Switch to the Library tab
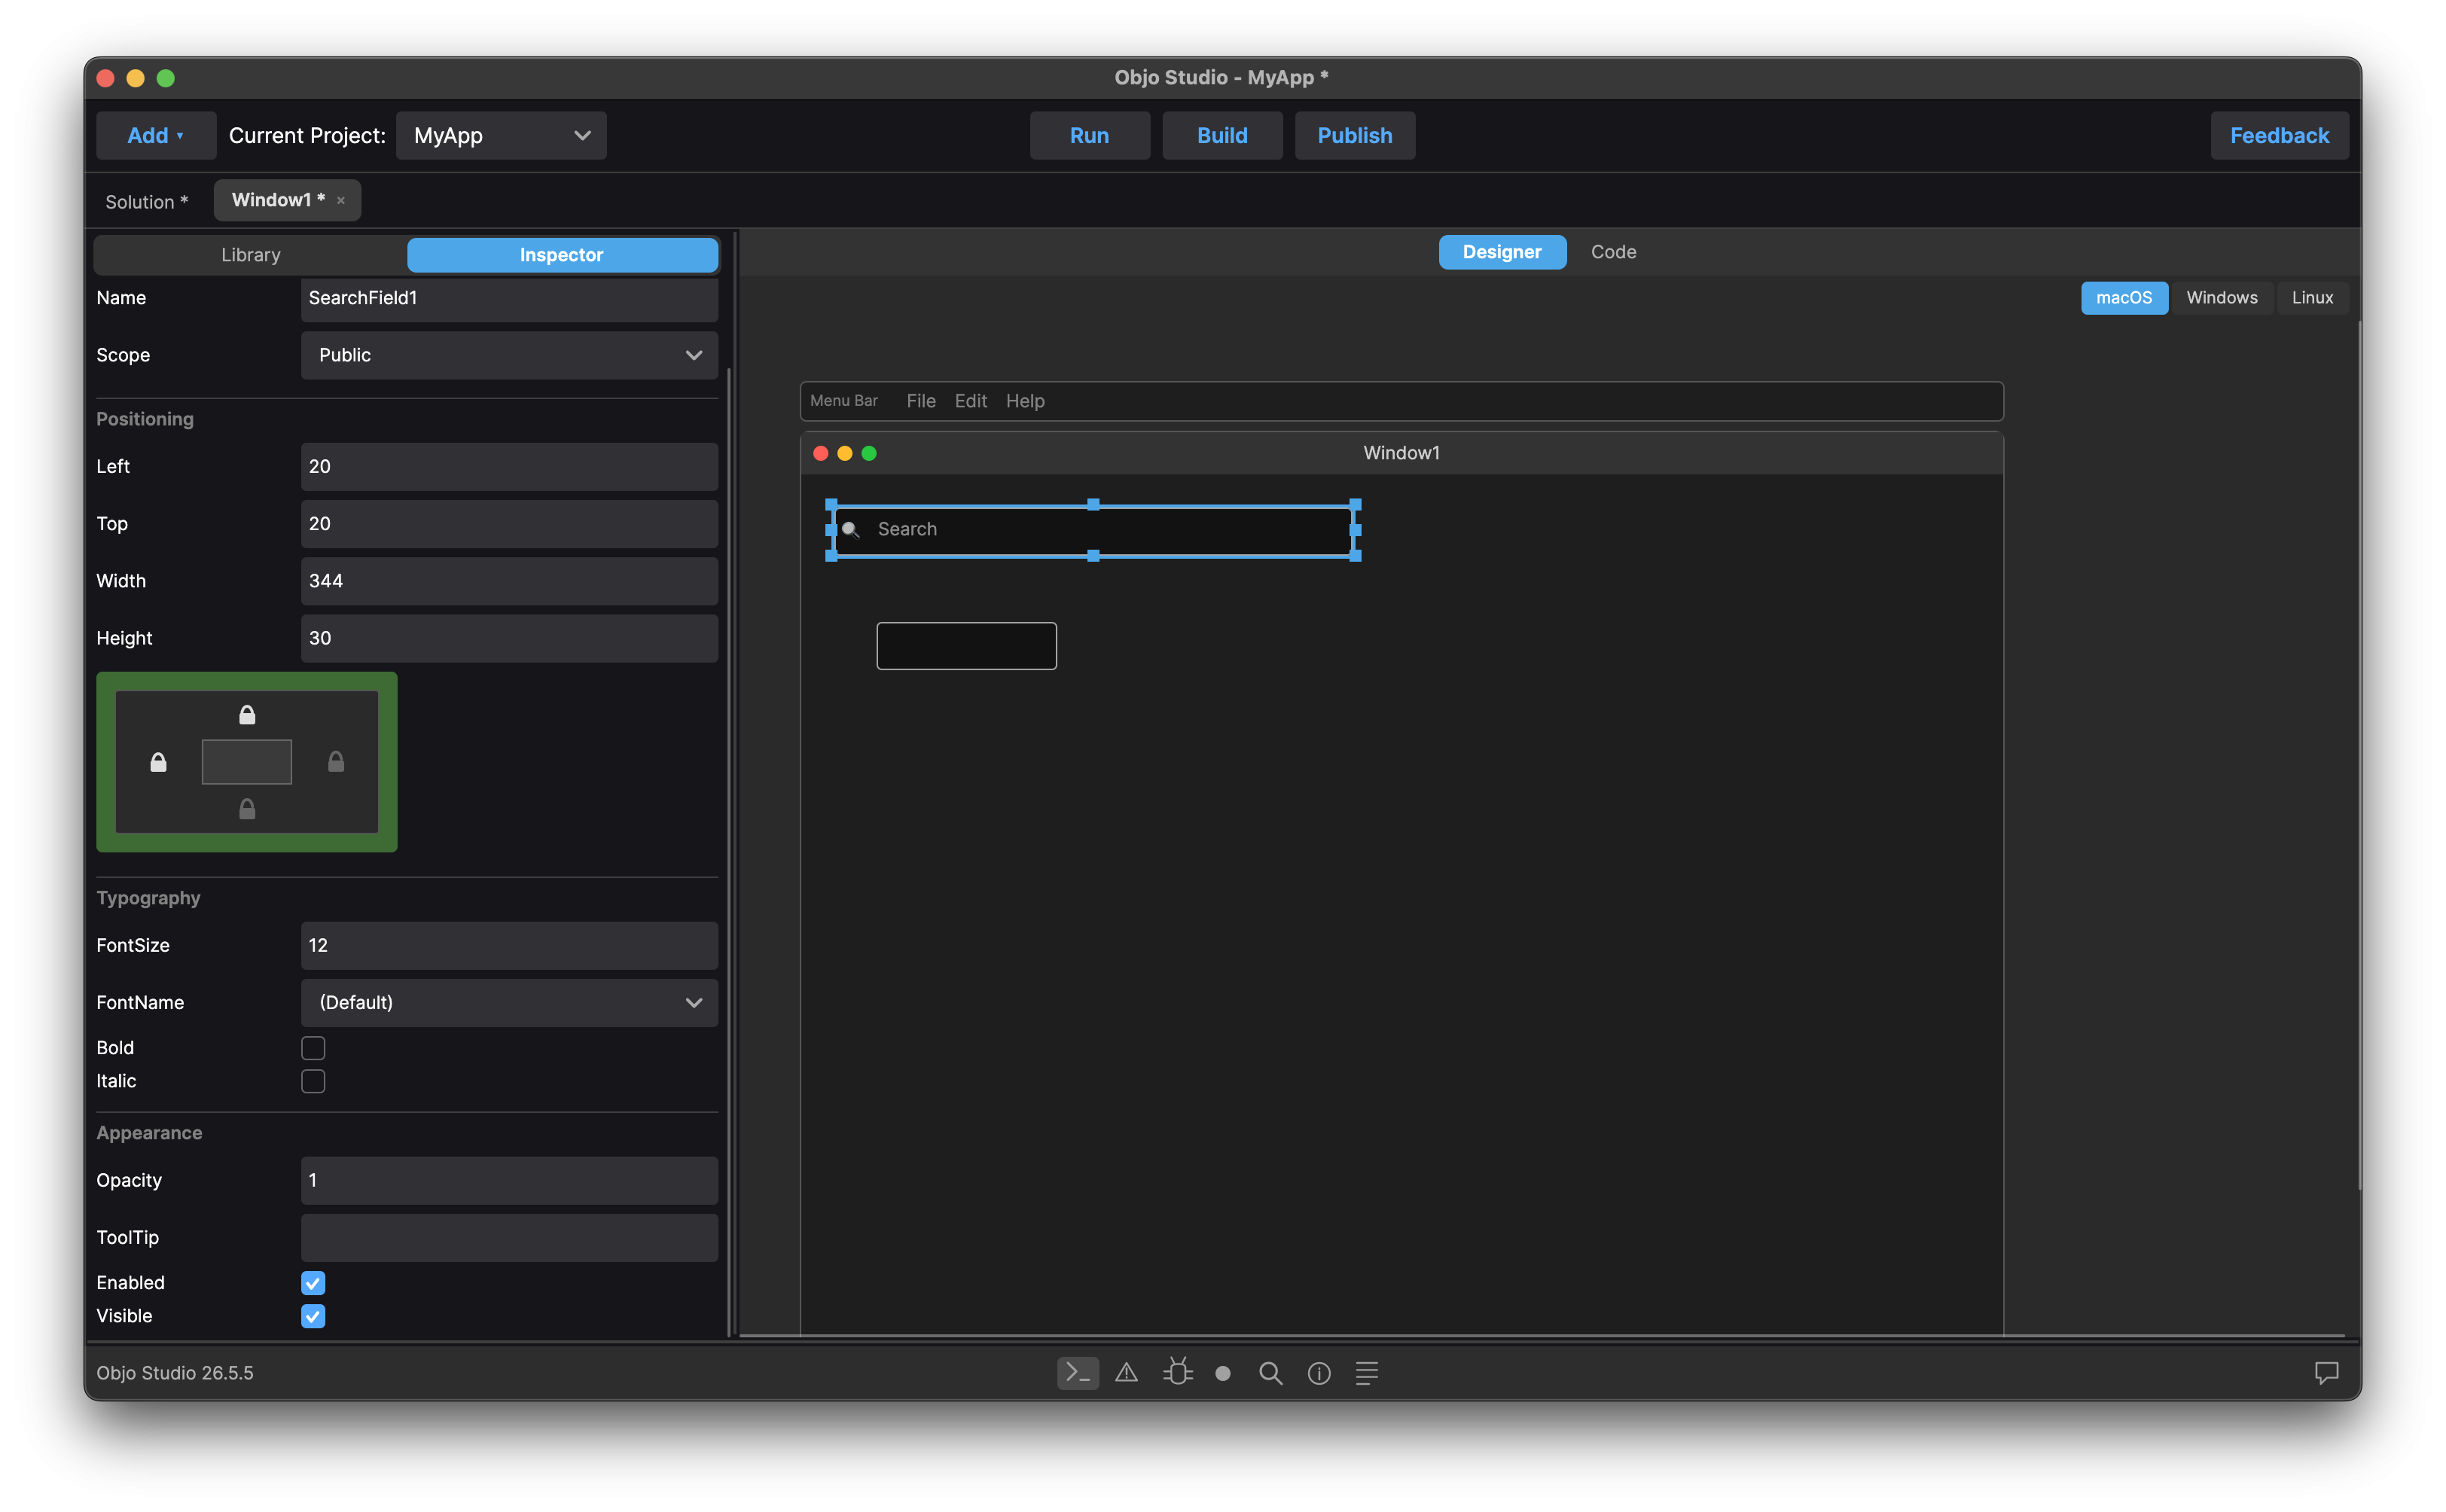 click(250, 255)
